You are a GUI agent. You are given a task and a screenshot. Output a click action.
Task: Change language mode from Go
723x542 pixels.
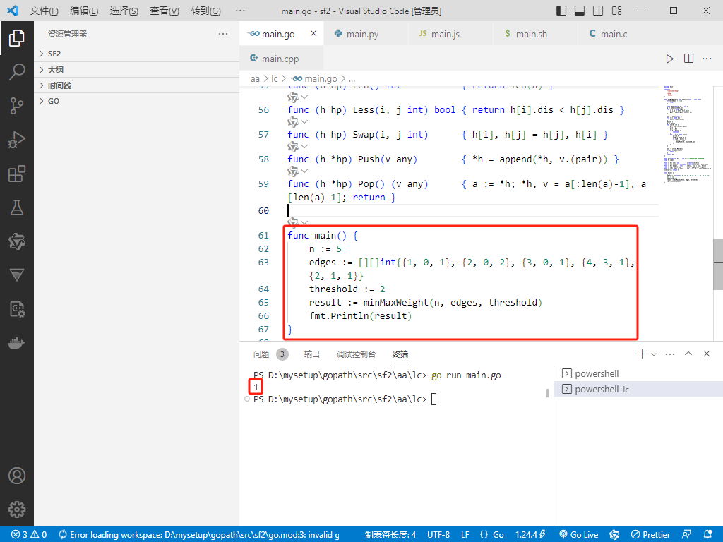click(498, 535)
